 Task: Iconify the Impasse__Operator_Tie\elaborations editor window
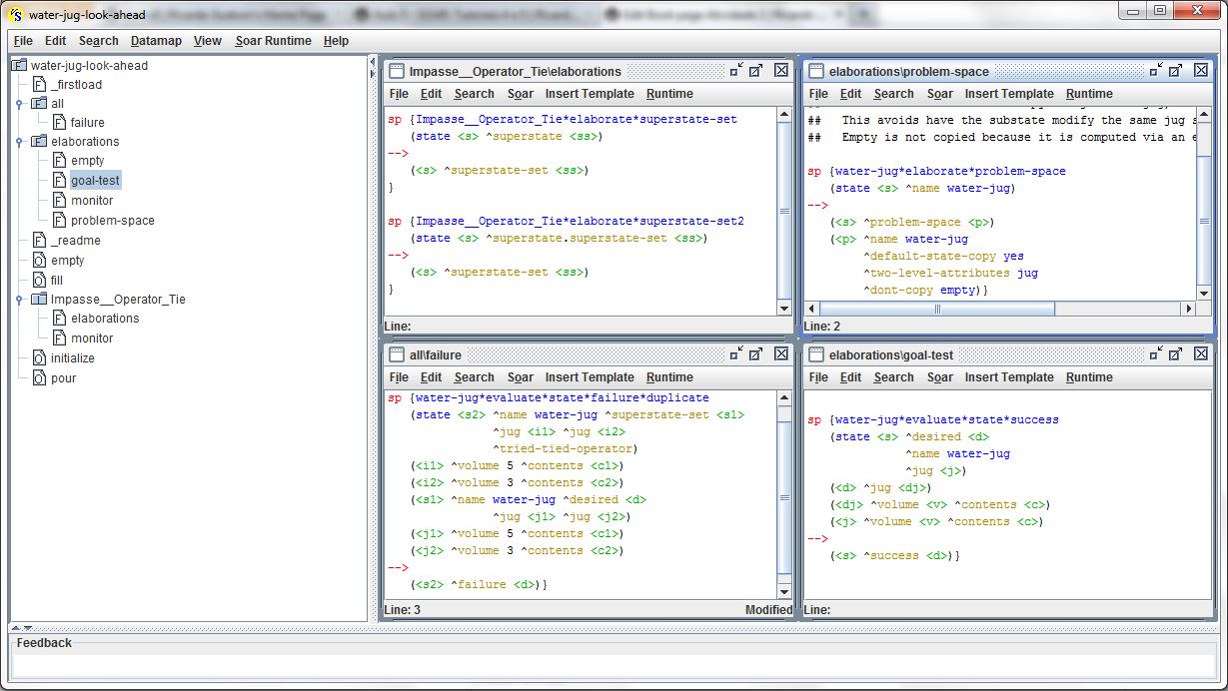(736, 71)
